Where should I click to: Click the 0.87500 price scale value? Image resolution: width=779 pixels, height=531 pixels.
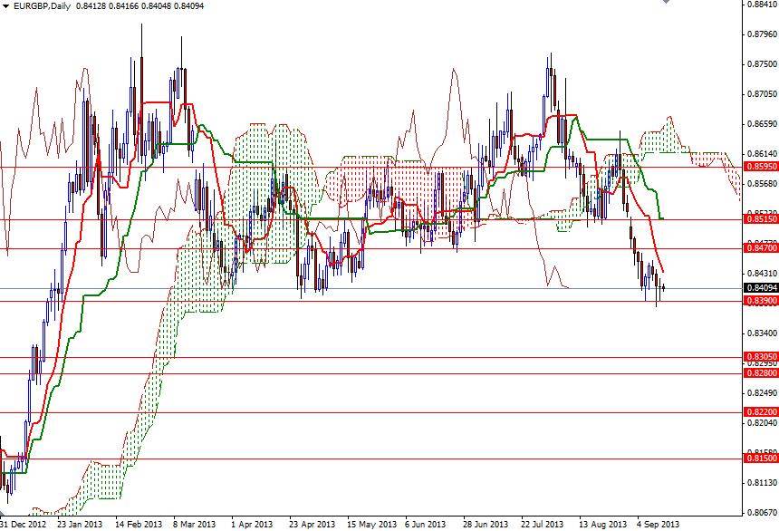[762, 64]
